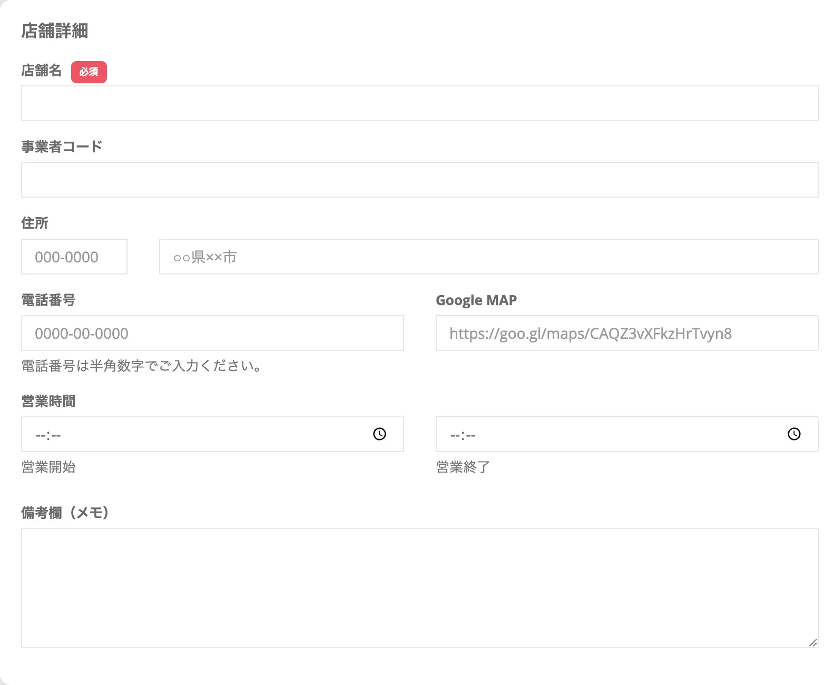The width and height of the screenshot is (824, 685).
Task: Click the 電話番号 label
Action: [48, 300]
